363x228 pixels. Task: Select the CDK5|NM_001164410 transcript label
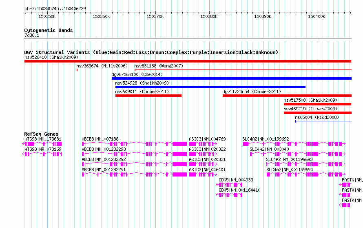tap(239, 190)
